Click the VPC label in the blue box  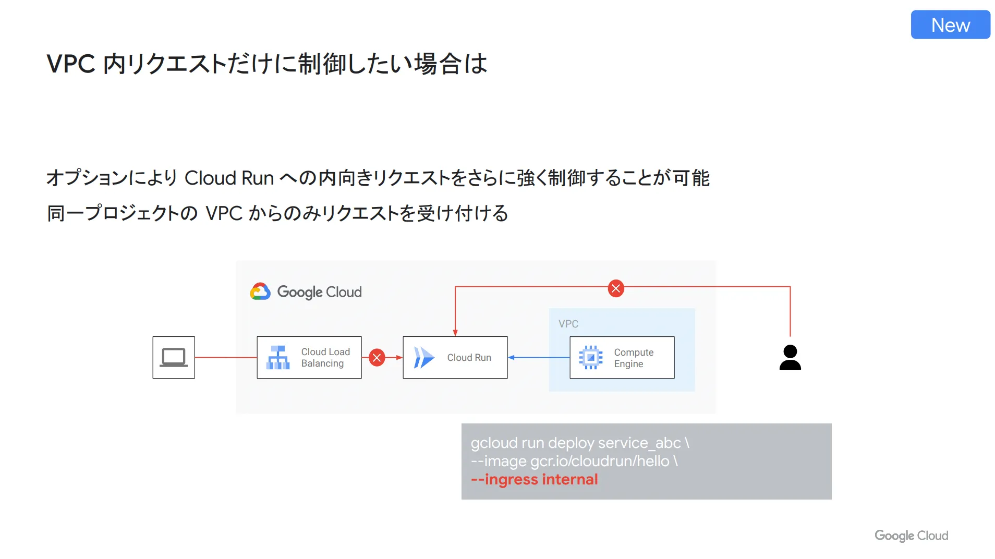568,324
